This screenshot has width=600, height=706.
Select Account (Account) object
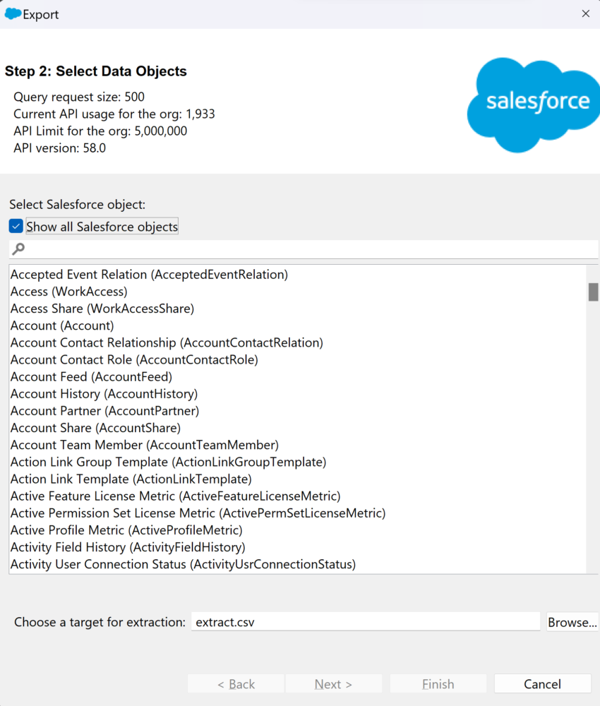pos(297,326)
